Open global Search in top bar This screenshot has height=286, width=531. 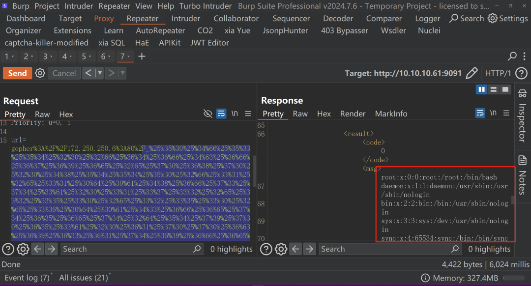467,18
